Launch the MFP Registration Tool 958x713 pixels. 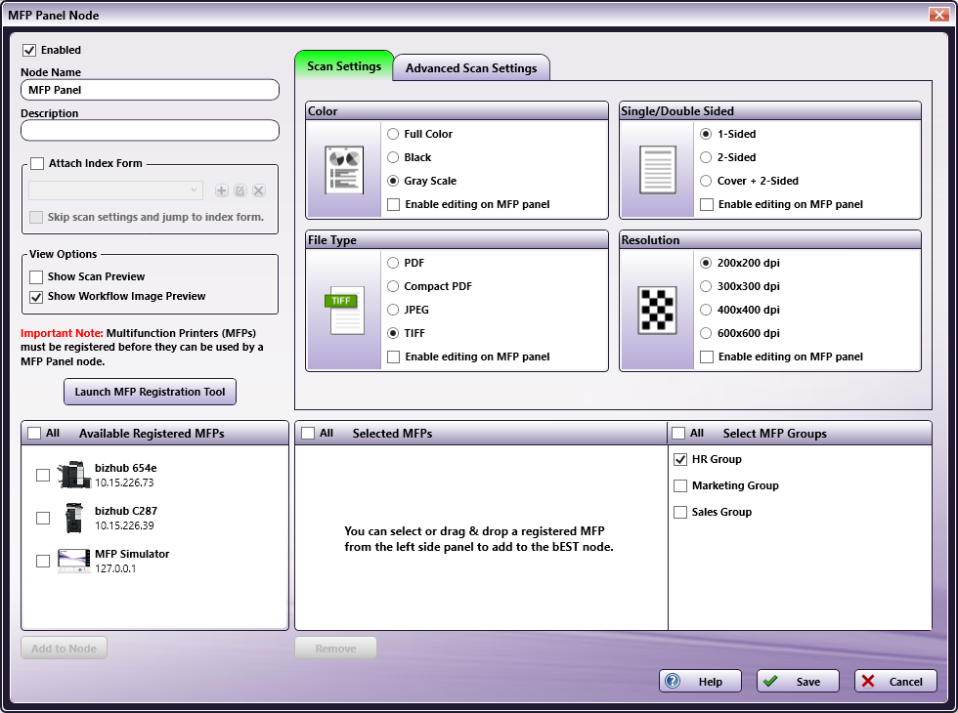click(x=150, y=392)
